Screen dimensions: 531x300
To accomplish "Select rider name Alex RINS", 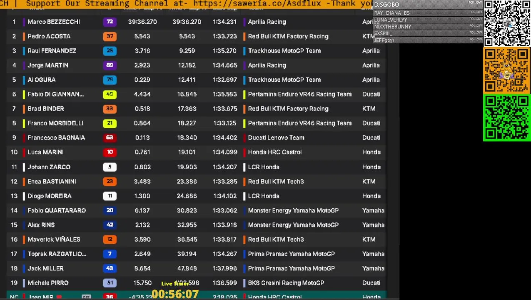I will [x=41, y=225].
